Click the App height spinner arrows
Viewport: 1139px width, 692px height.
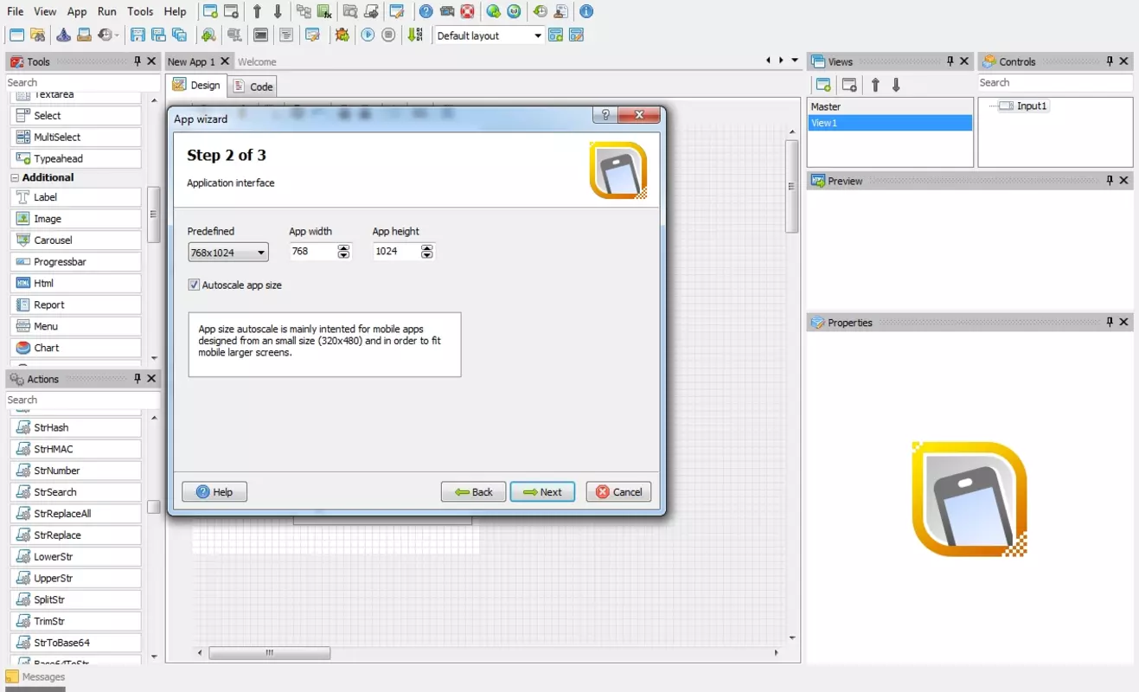click(x=426, y=252)
